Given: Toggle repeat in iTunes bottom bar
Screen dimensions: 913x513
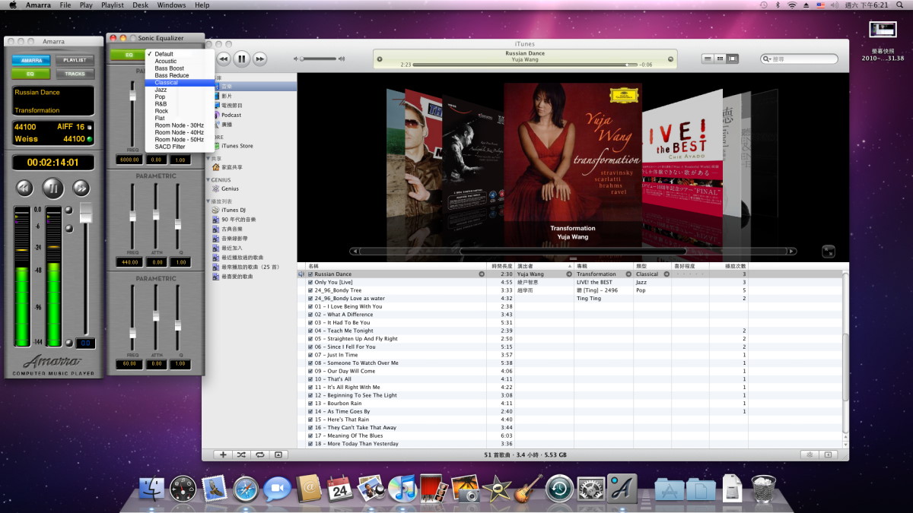Looking at the screenshot, I should click(x=259, y=454).
